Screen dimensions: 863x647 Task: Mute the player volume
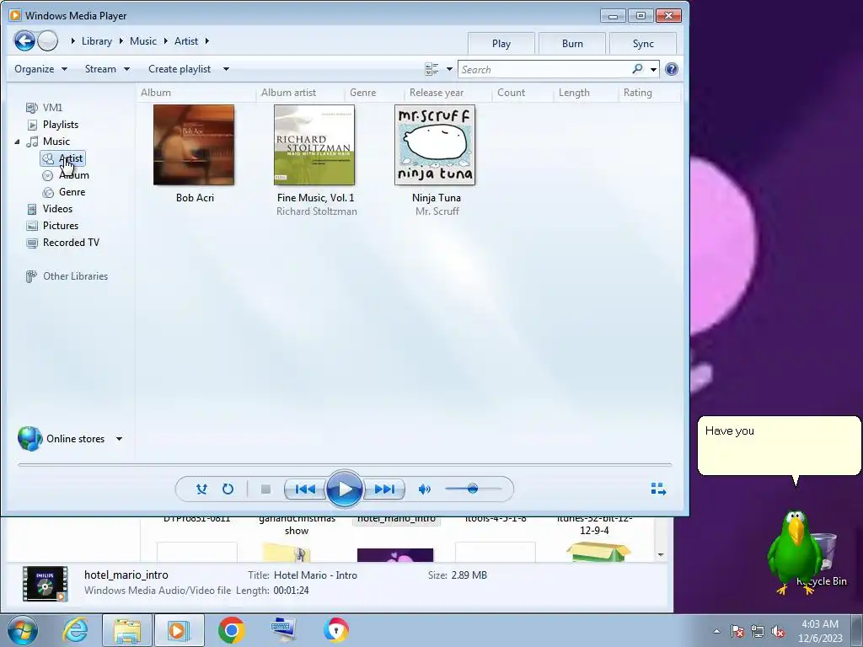click(x=425, y=489)
